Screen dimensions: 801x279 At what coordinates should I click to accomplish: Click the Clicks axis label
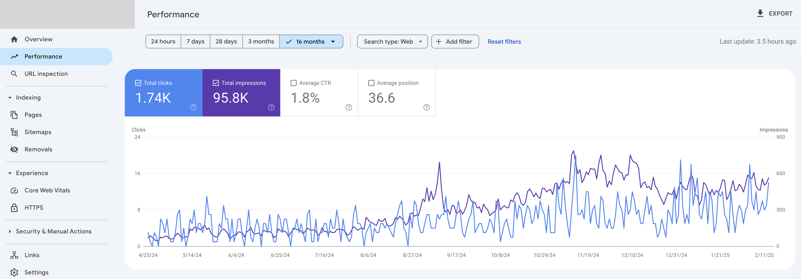point(138,130)
